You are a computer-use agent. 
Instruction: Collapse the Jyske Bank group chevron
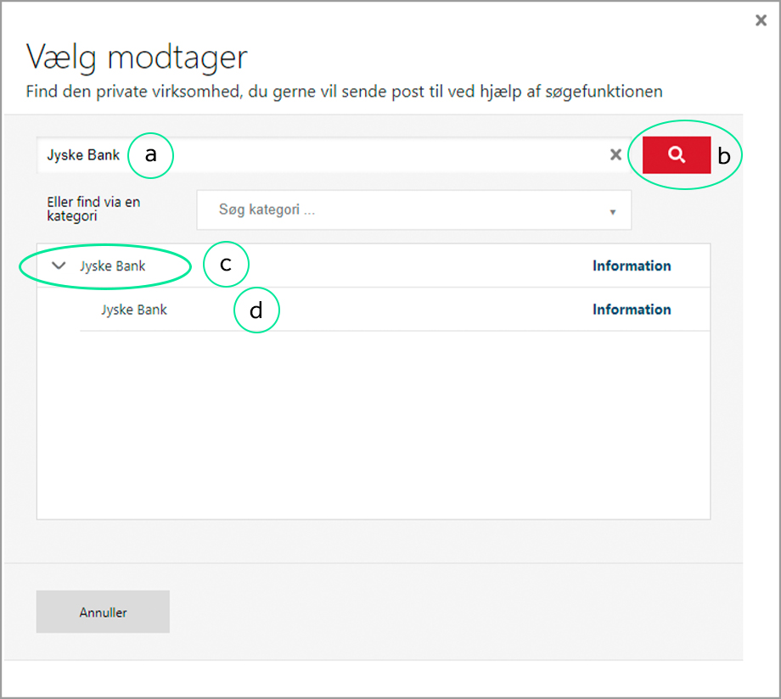coord(59,266)
